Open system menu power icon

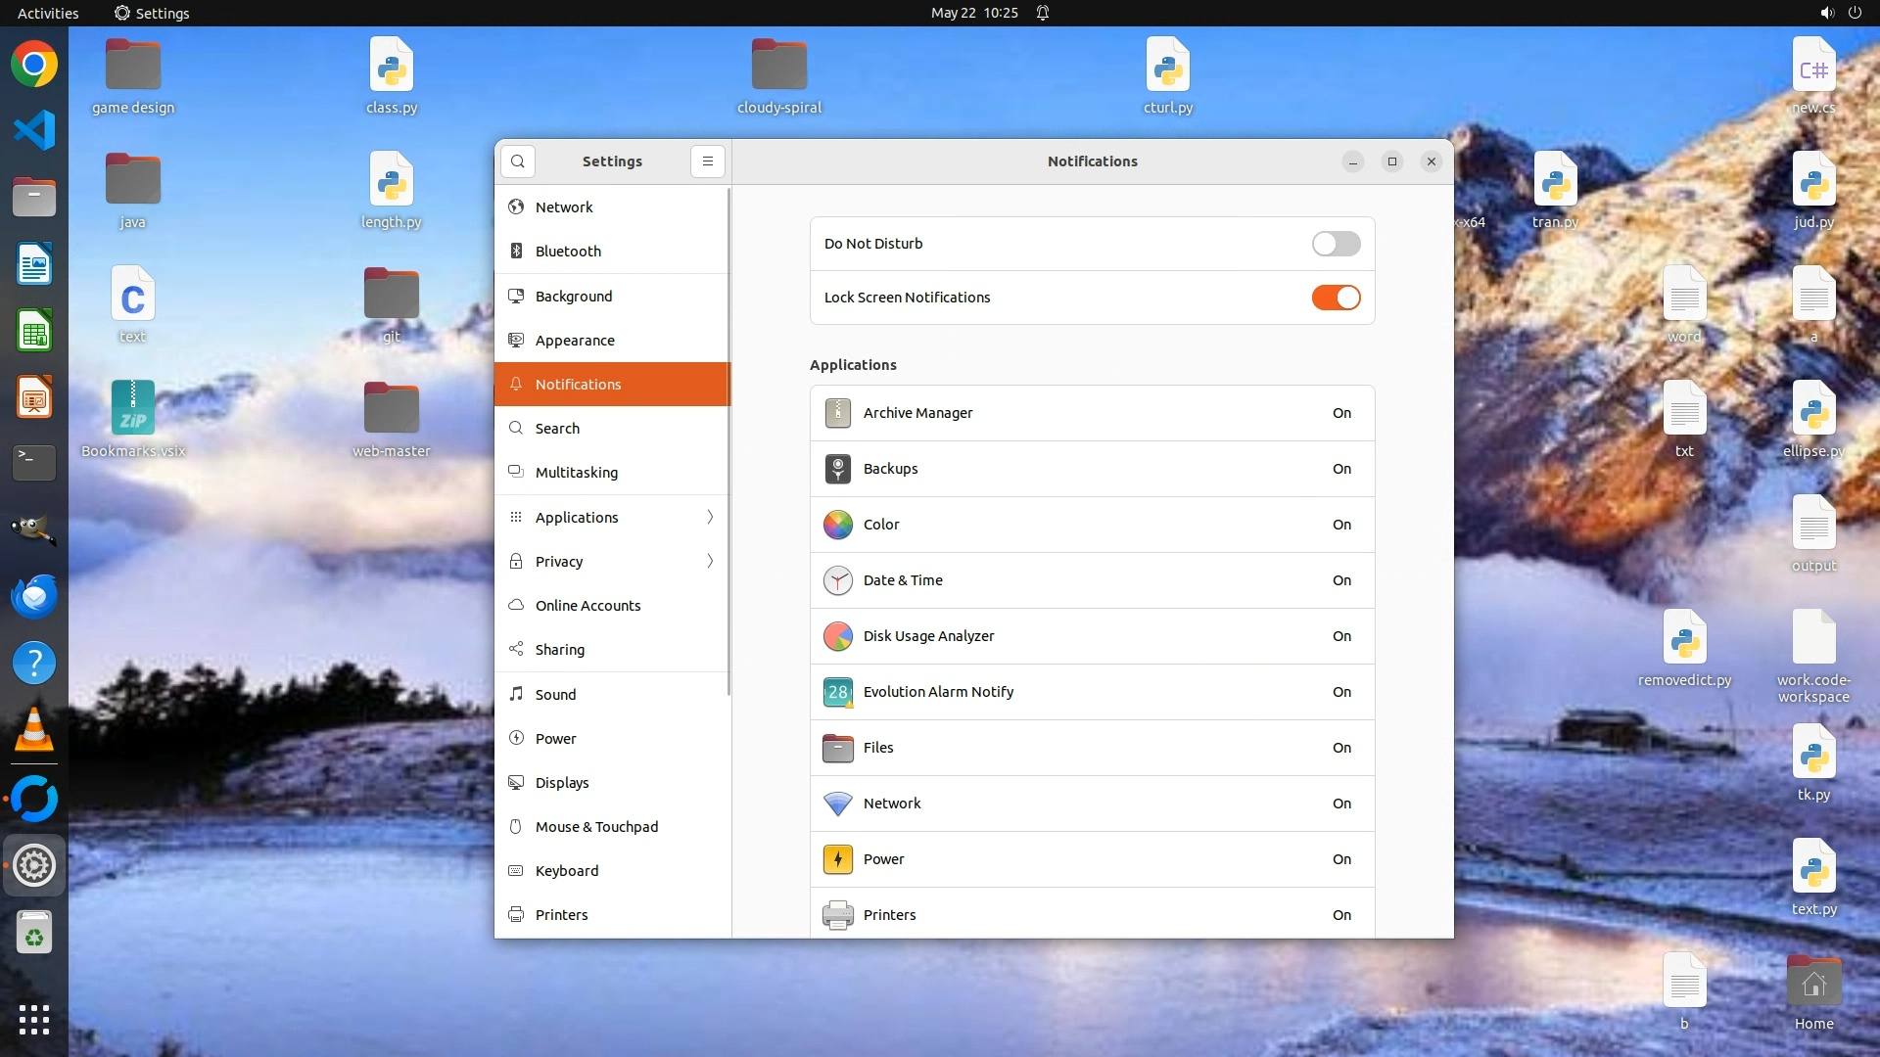pyautogui.click(x=1855, y=13)
